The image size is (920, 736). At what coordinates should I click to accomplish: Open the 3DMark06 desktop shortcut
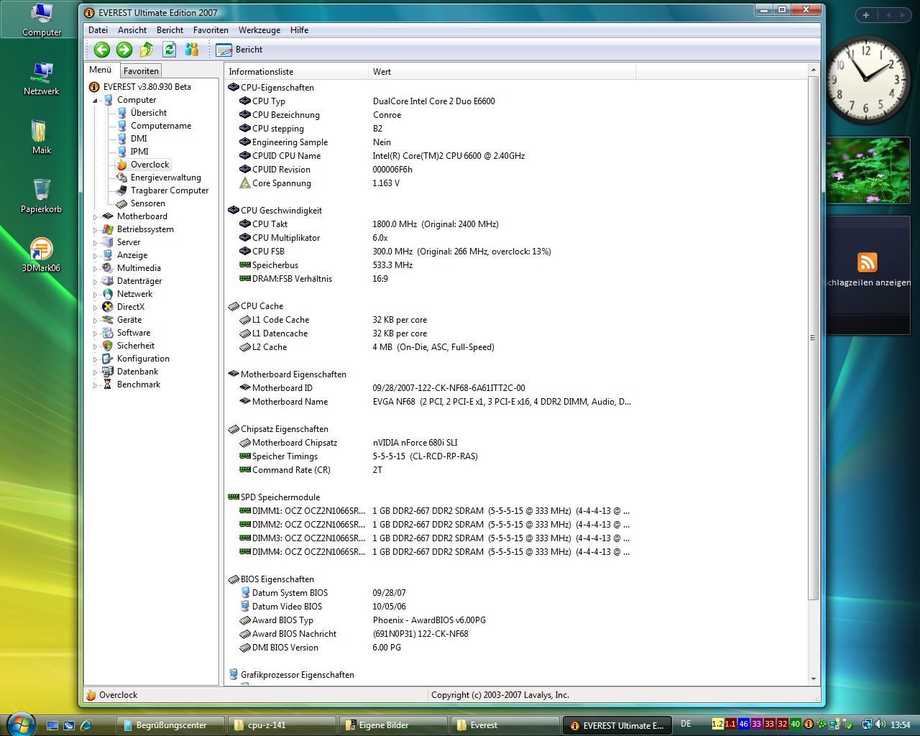click(x=41, y=255)
